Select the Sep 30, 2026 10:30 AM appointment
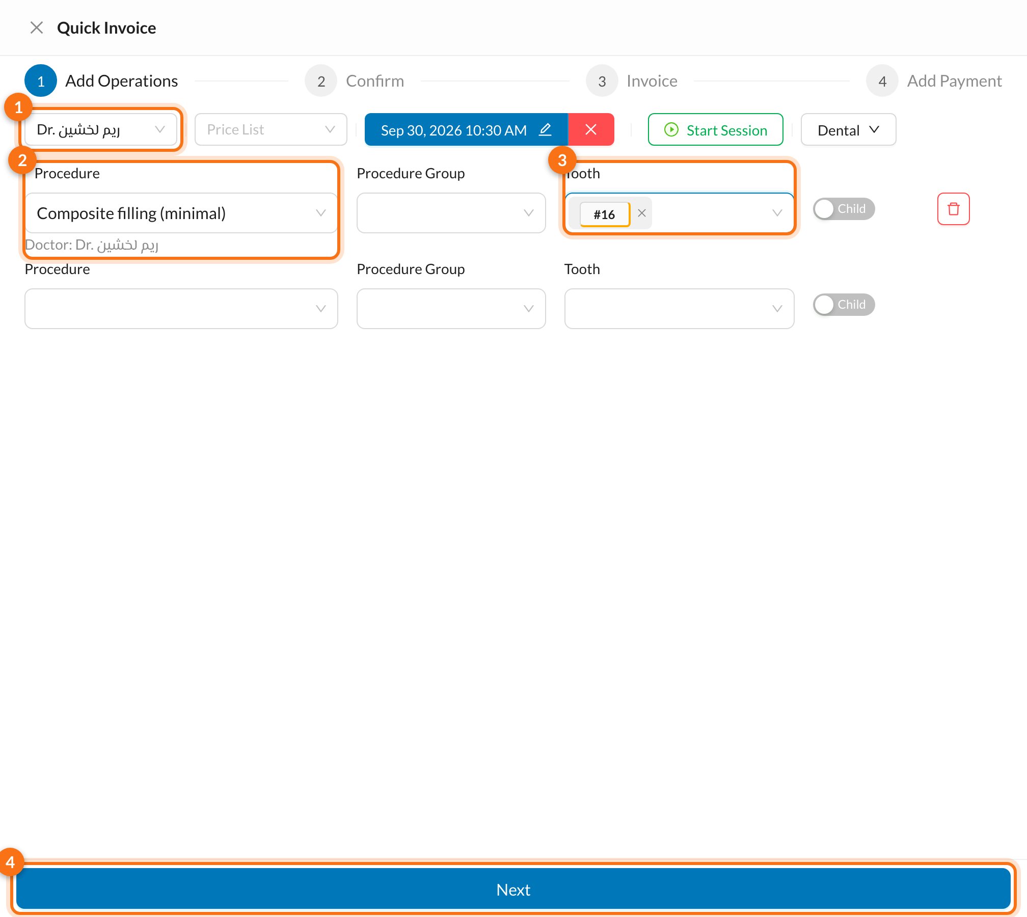This screenshot has width=1027, height=917. [466, 129]
